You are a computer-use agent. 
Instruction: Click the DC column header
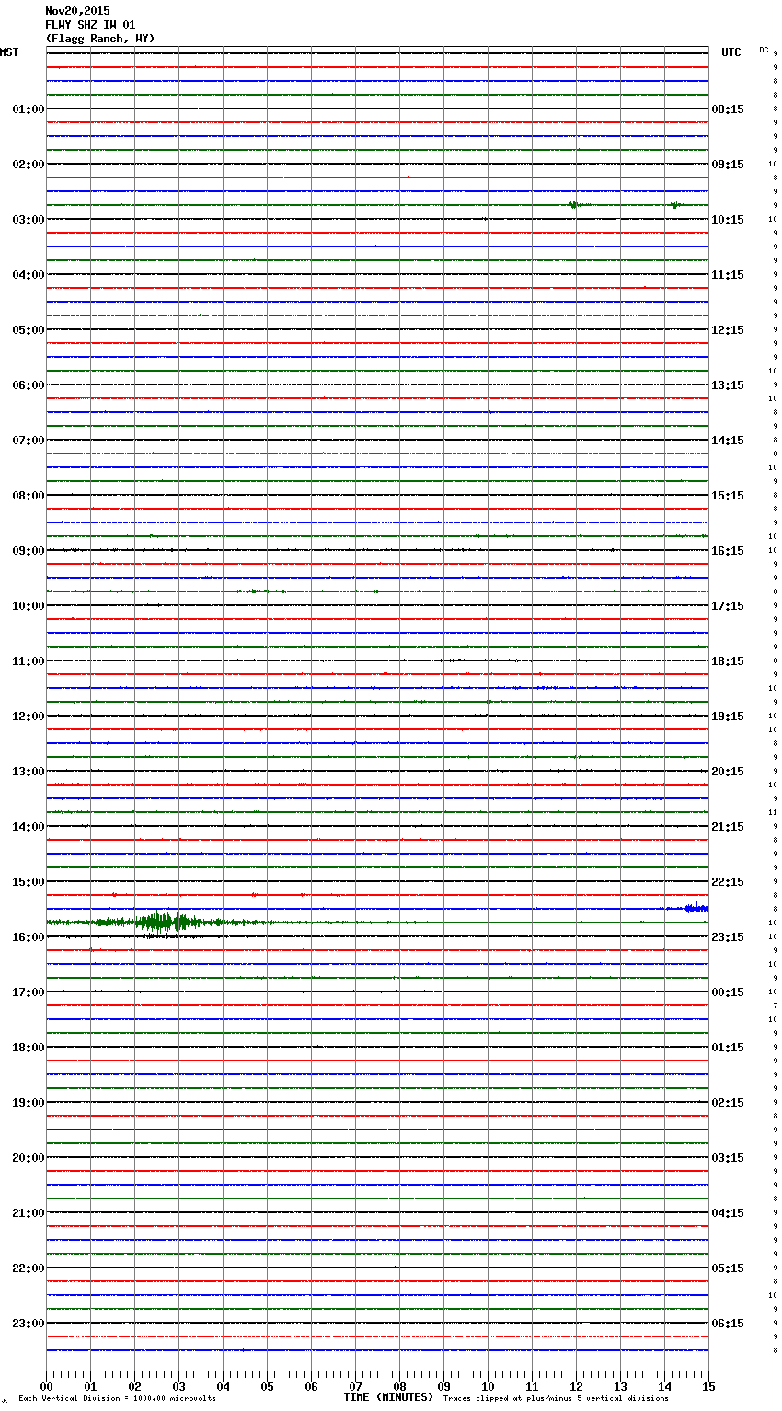click(764, 50)
